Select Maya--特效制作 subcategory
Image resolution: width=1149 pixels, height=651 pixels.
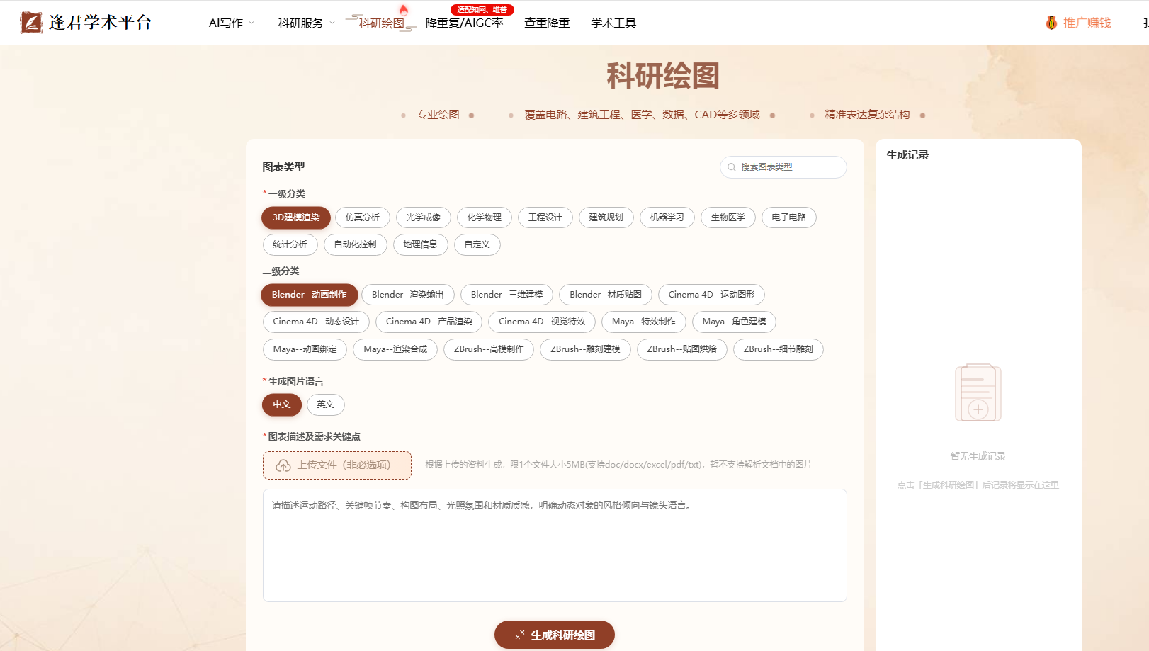[x=644, y=322]
